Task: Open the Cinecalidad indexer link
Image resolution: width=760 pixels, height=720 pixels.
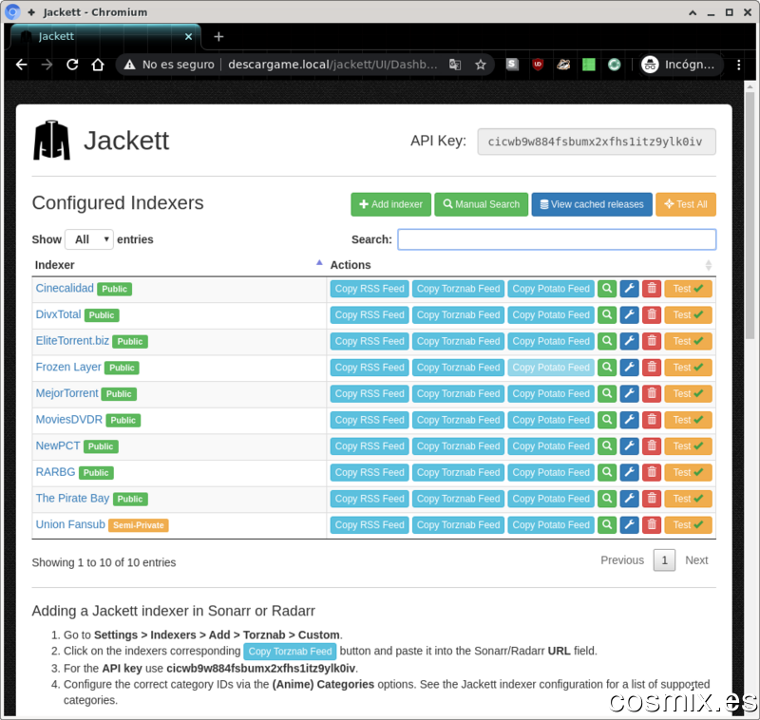Action: point(65,288)
